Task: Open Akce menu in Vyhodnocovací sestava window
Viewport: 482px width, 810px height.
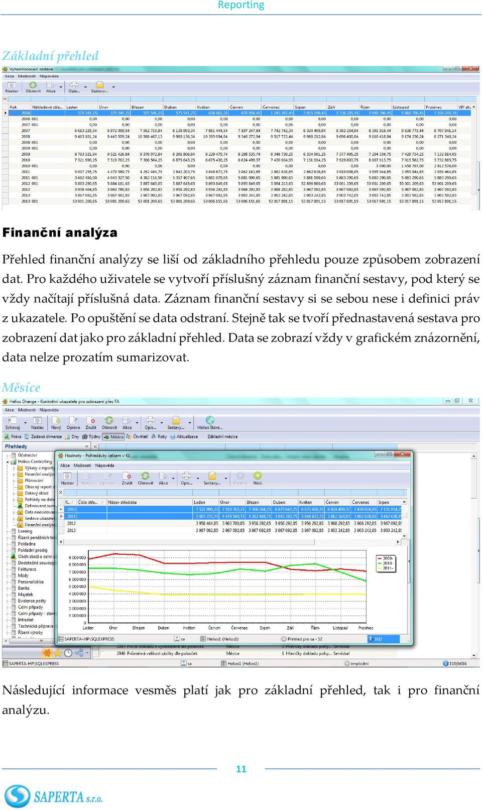Action: tap(10, 76)
